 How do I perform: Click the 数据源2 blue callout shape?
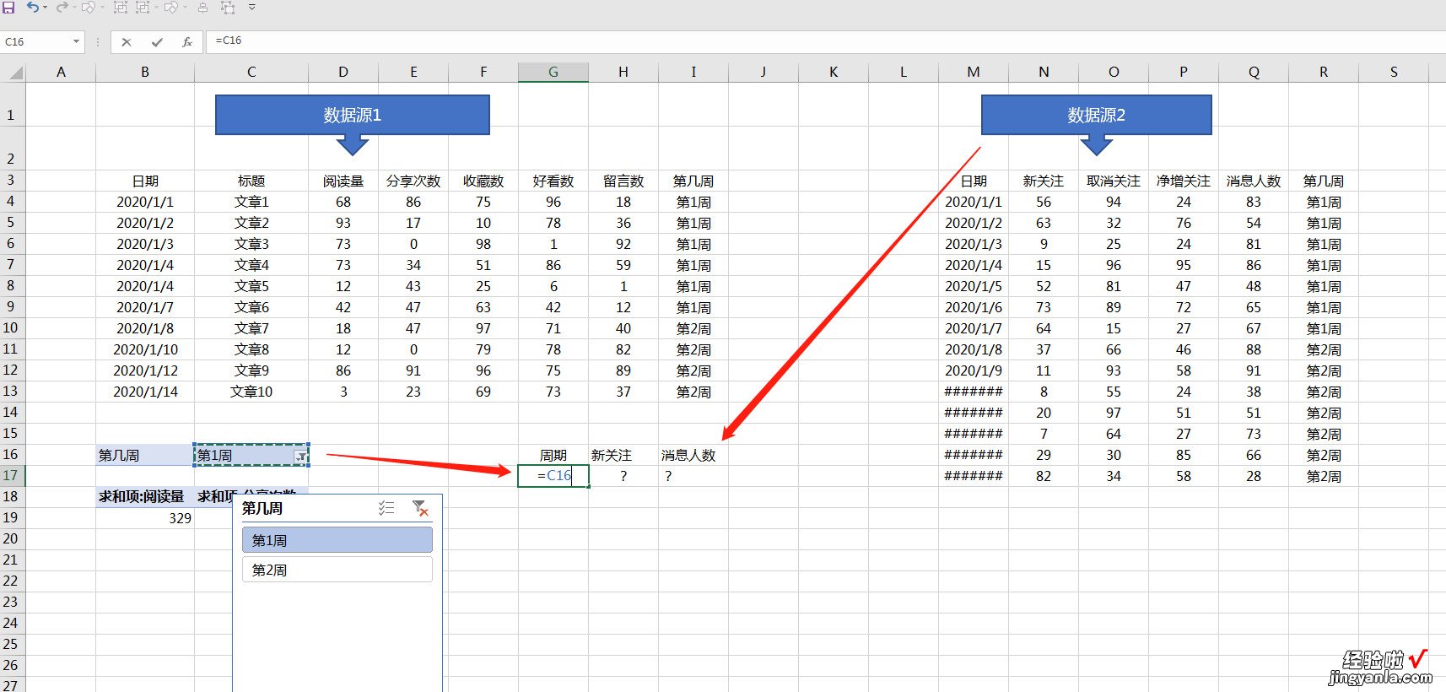(1097, 115)
